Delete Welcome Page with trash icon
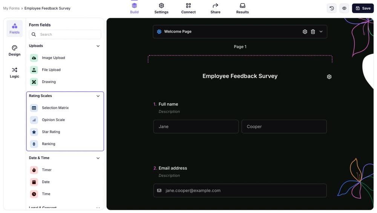377x213 pixels. [313, 32]
